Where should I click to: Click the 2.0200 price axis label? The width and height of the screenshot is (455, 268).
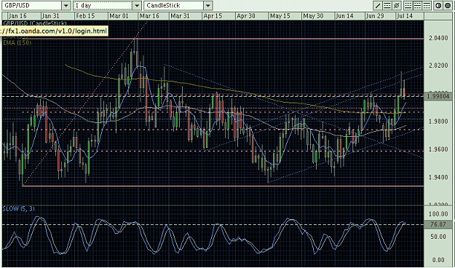[x=438, y=66]
